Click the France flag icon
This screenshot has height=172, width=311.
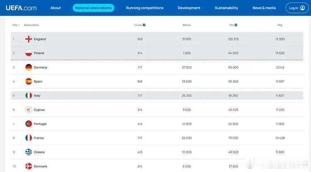(29, 138)
